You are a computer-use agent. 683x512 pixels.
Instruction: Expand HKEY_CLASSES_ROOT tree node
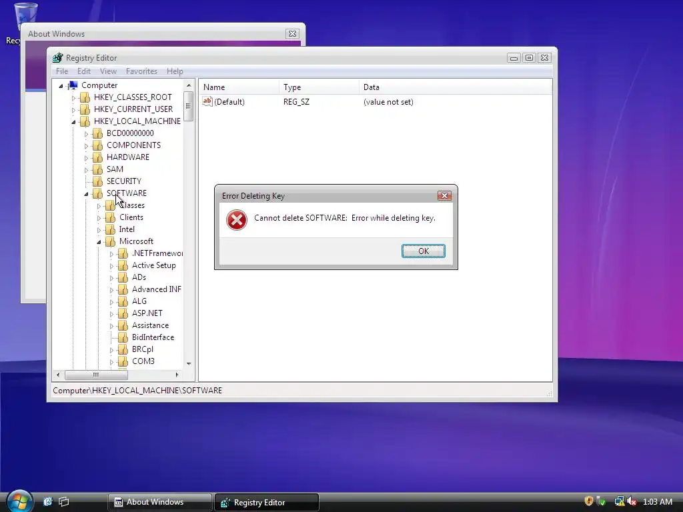pos(73,98)
